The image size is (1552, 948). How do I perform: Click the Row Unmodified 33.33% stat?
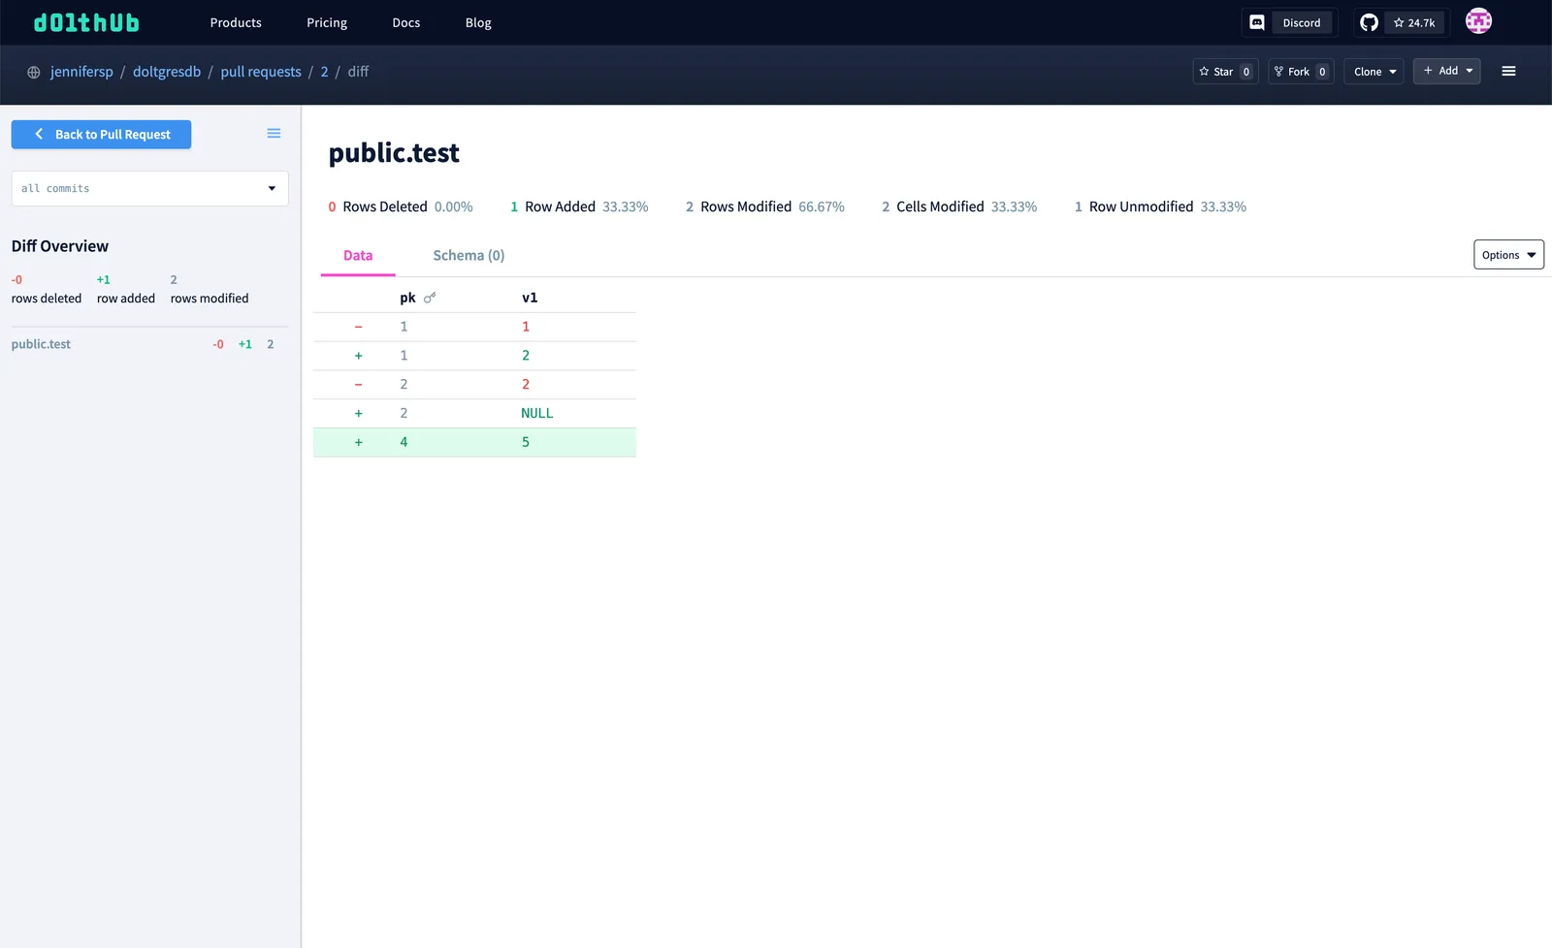point(1160,206)
